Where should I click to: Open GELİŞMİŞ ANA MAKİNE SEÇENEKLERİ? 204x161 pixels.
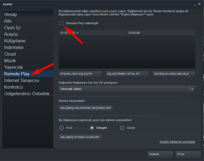point(86,108)
